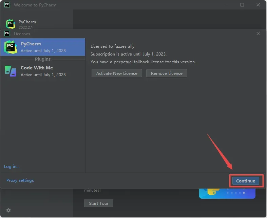Click Start Tour in Welcome window
Image resolution: width=267 pixels, height=218 pixels.
point(99,203)
